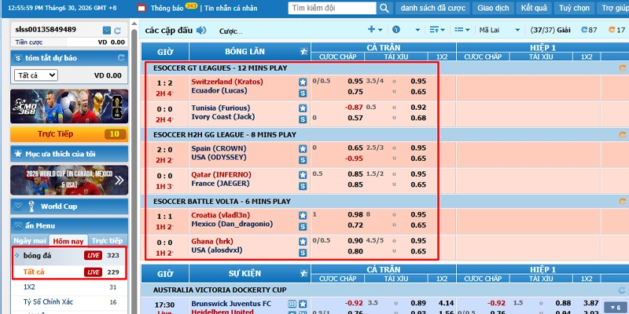Open the Tất cả dropdown in forecast summary

36,75
